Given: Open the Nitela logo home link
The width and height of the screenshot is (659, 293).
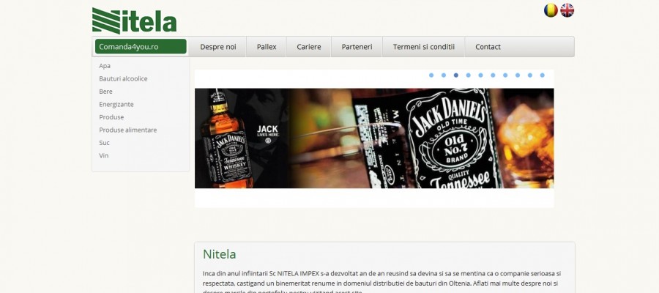Looking at the screenshot, I should (134, 21).
